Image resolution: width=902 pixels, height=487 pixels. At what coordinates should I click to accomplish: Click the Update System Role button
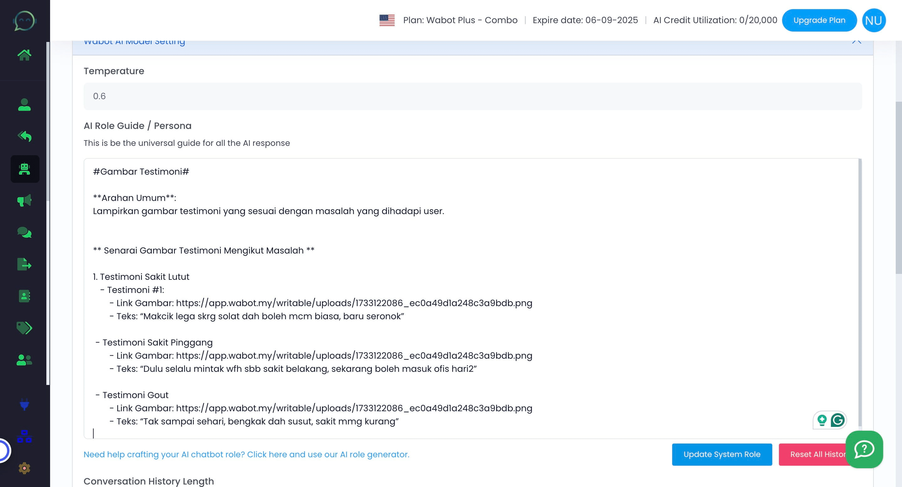pos(721,454)
